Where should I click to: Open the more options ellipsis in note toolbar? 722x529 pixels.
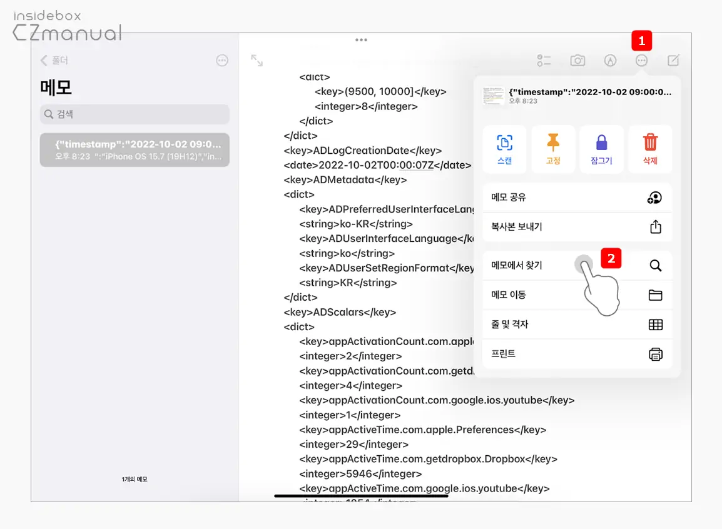coord(641,60)
